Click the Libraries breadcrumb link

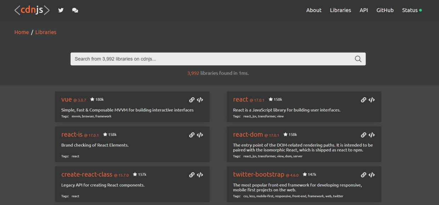coord(46,32)
